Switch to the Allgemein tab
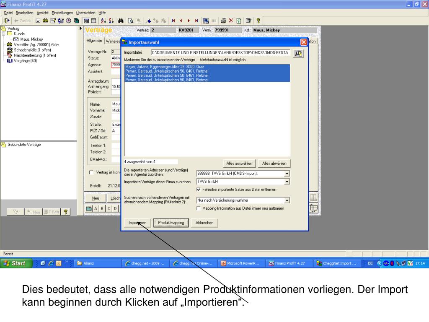This screenshot has width=429, height=322. [x=94, y=41]
